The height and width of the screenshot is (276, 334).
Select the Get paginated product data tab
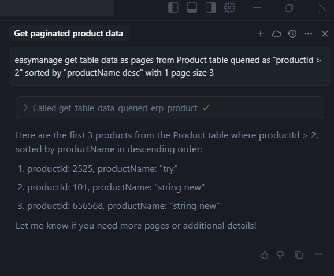click(69, 34)
